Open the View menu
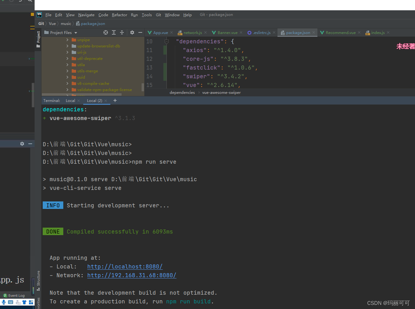Image resolution: width=415 pixels, height=309 pixels. click(70, 15)
